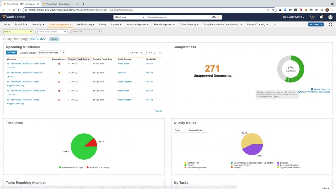The width and height of the screenshot is (336, 189).
Task: Expand the Study Info menu
Action: (21, 24)
